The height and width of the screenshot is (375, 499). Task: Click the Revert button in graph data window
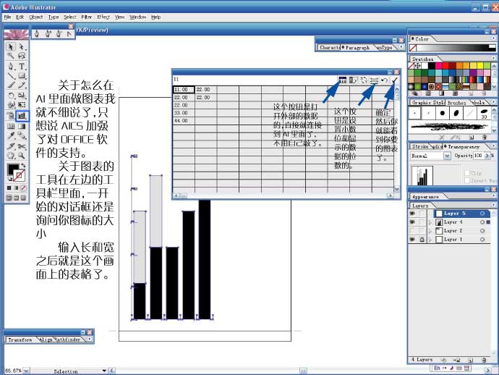tap(385, 80)
